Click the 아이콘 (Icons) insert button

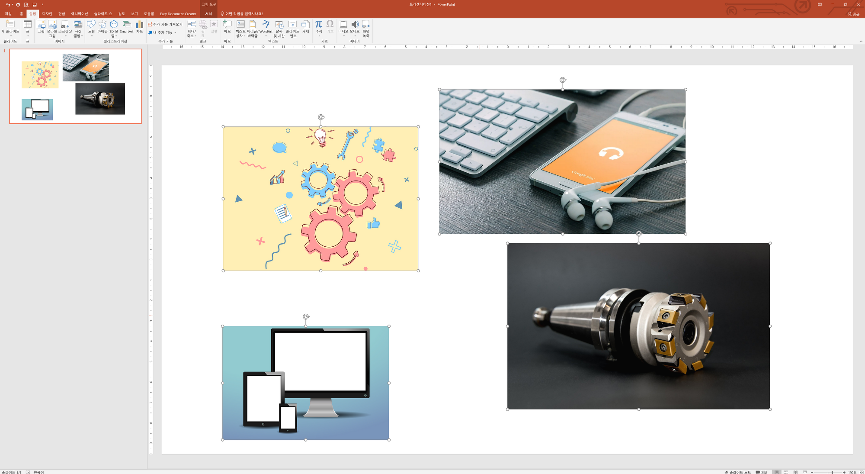point(103,27)
